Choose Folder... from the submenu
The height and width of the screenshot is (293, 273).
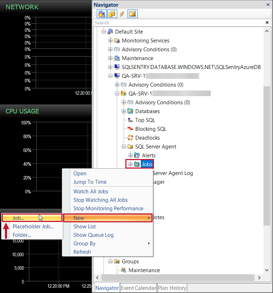pos(32,235)
